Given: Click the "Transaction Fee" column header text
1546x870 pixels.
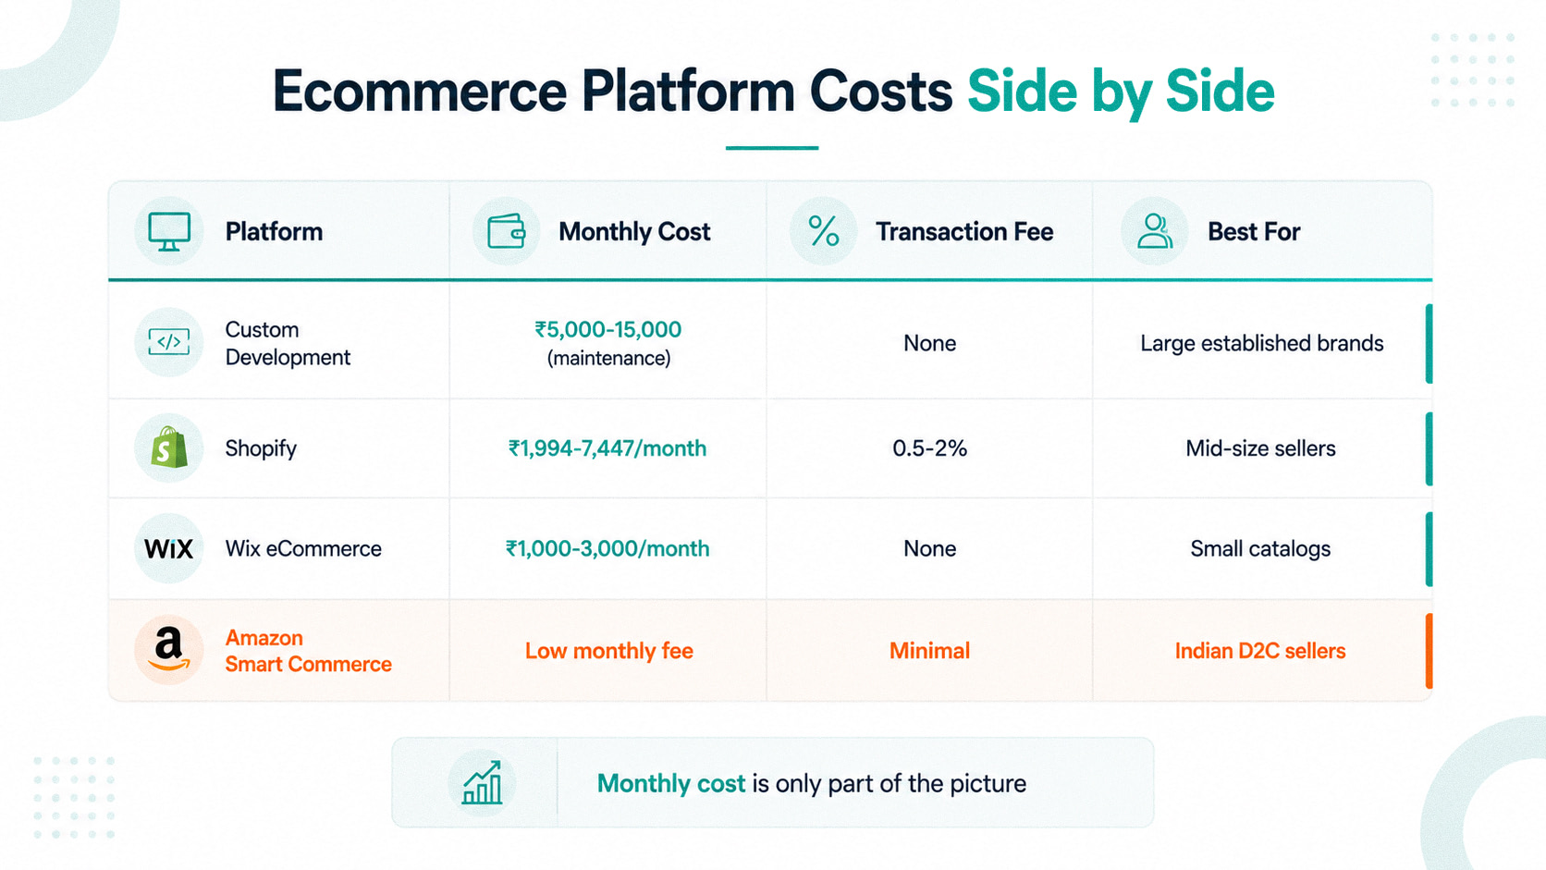Looking at the screenshot, I should 964,232.
